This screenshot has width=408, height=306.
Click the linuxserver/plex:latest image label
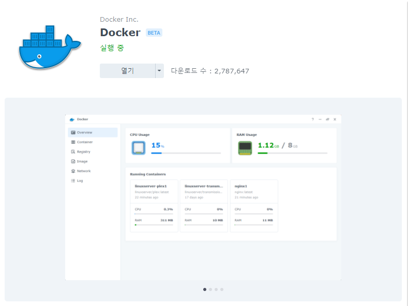[x=152, y=192]
